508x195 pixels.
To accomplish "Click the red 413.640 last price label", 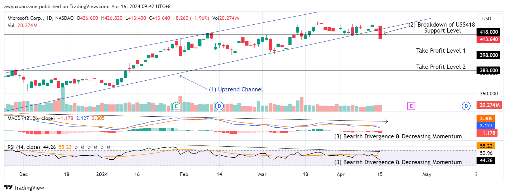I will click(488, 39).
